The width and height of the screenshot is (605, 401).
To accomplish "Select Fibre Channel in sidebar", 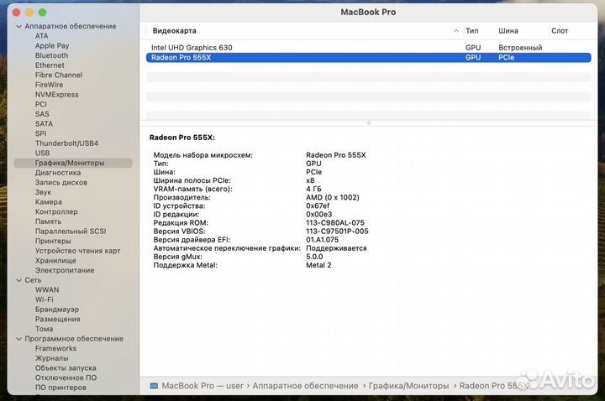I will pos(59,76).
